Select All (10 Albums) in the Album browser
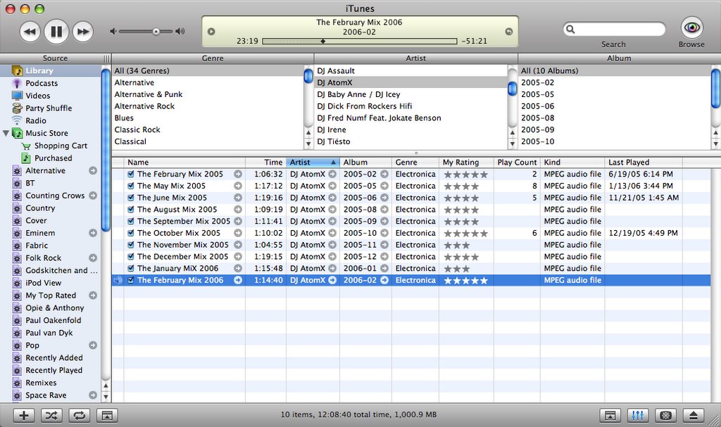 614,71
